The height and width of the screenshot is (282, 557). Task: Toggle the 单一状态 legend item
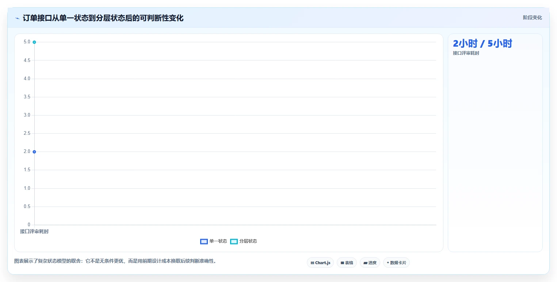coord(214,241)
